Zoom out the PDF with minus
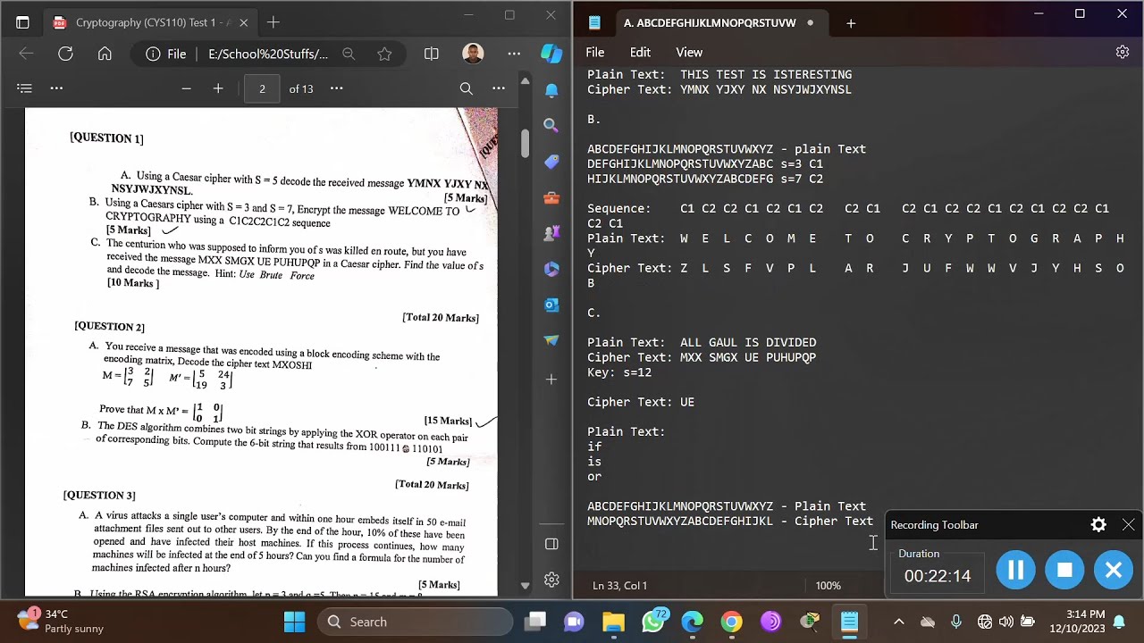 [186, 88]
